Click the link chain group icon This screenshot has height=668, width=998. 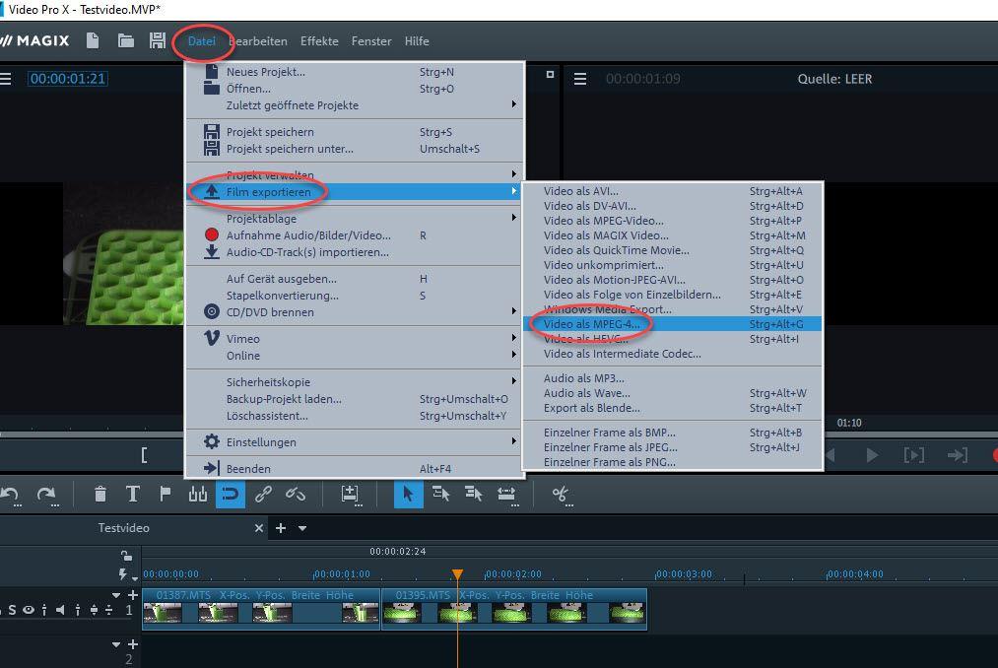pyautogui.click(x=263, y=494)
